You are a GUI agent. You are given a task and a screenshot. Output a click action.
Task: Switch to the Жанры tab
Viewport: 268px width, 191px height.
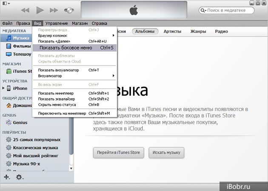click(198, 31)
